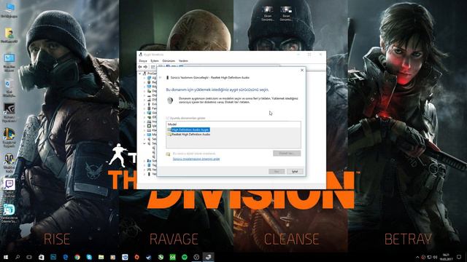The image size is (467, 262).
Task: Toggle the 'Uyumlu donanımları göster' checkbox
Action: (x=168, y=118)
